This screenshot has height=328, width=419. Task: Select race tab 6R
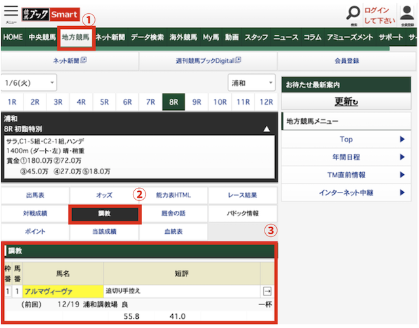pos(128,102)
